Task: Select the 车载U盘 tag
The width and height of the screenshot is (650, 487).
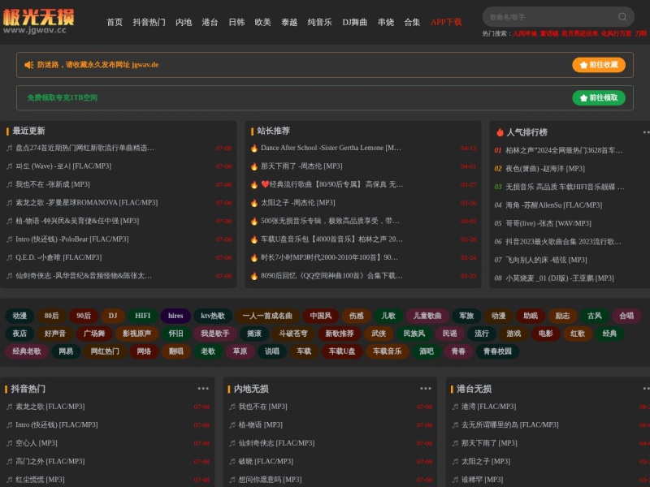Action: click(x=342, y=351)
